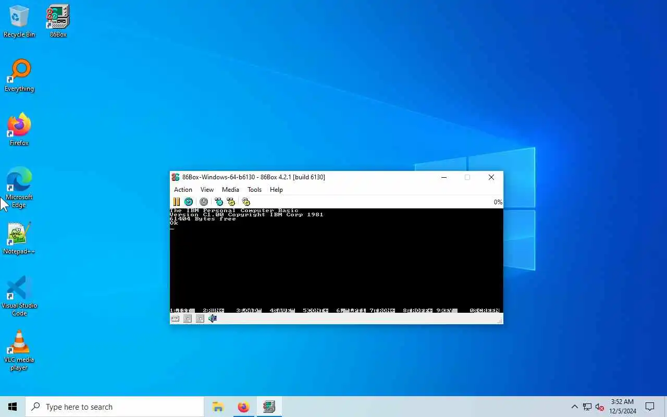Show hidden system tray icons
Viewport: 667px width, 417px height.
[574, 407]
